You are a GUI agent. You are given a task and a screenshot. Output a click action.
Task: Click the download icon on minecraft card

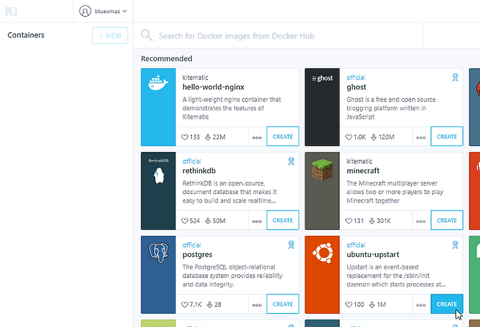pyautogui.click(x=372, y=221)
